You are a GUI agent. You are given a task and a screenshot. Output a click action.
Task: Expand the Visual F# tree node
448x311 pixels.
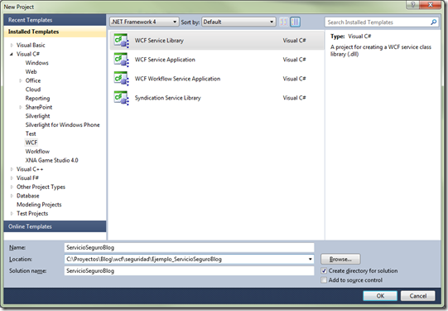point(12,178)
